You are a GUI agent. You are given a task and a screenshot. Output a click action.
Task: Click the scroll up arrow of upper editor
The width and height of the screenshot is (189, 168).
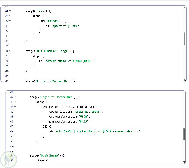[x=184, y=8]
